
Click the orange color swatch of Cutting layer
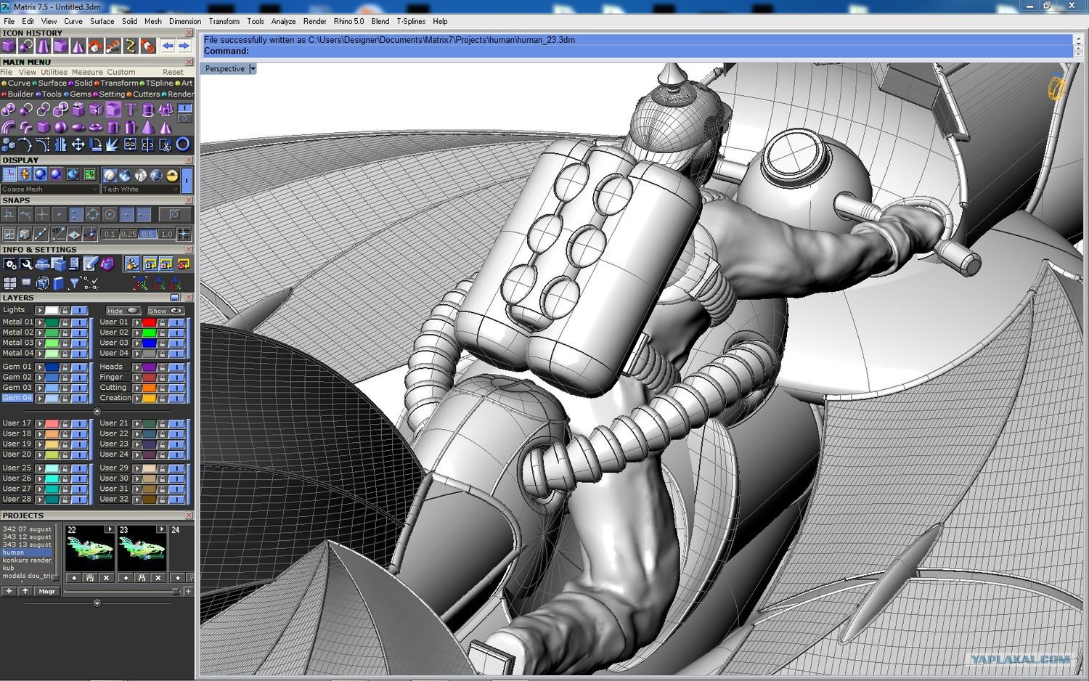(x=149, y=388)
